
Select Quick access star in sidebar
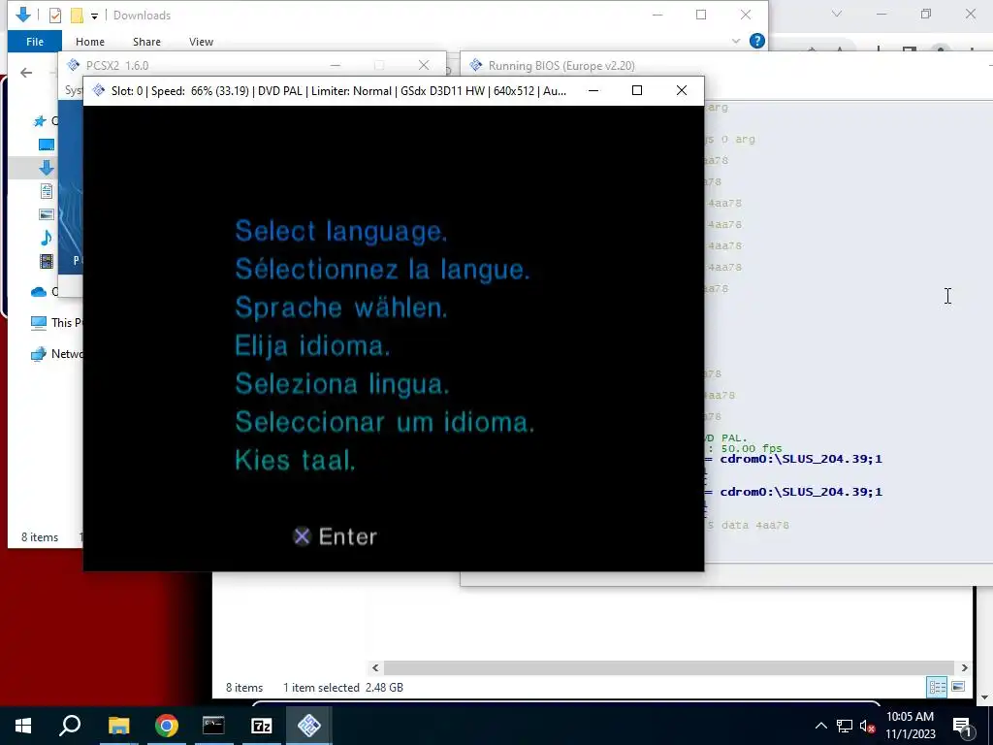[40, 120]
